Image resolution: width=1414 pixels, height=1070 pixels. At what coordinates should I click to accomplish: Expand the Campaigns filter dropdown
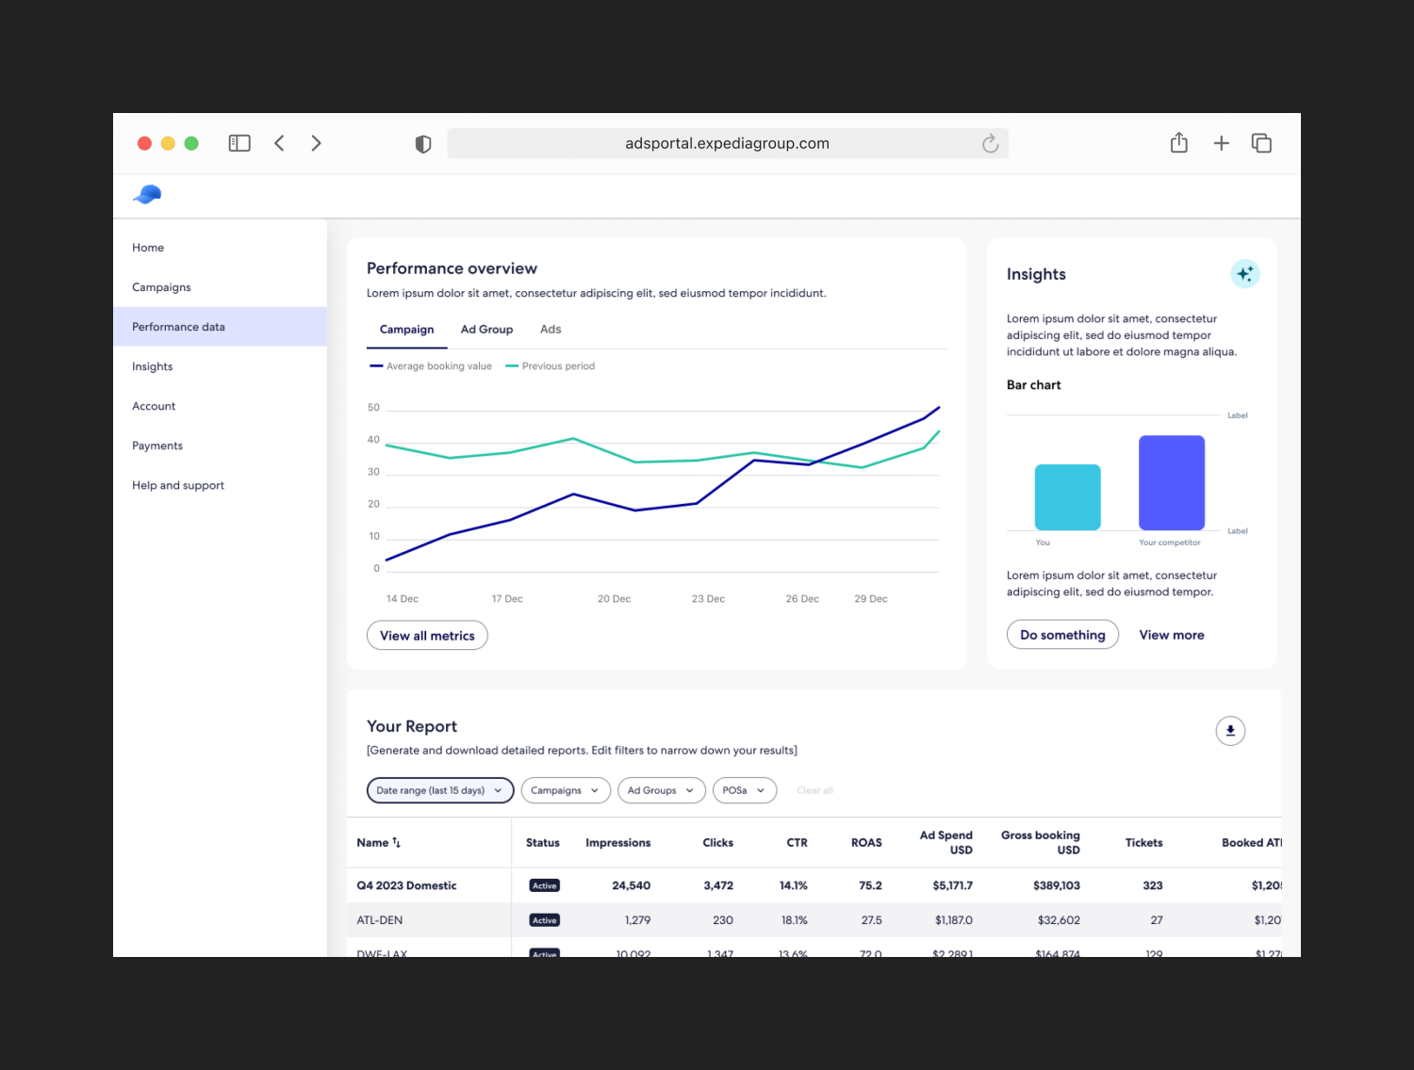point(565,790)
